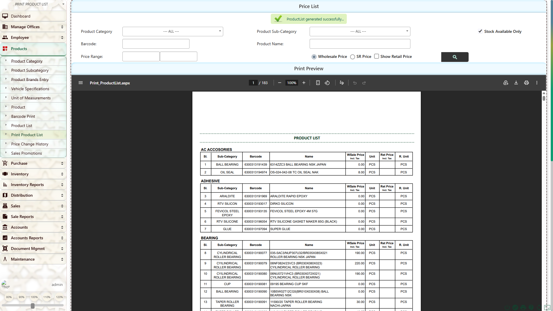Image resolution: width=553 pixels, height=311 pixels.
Task: Rotate the PDF document counterclockwise
Action: 327,83
